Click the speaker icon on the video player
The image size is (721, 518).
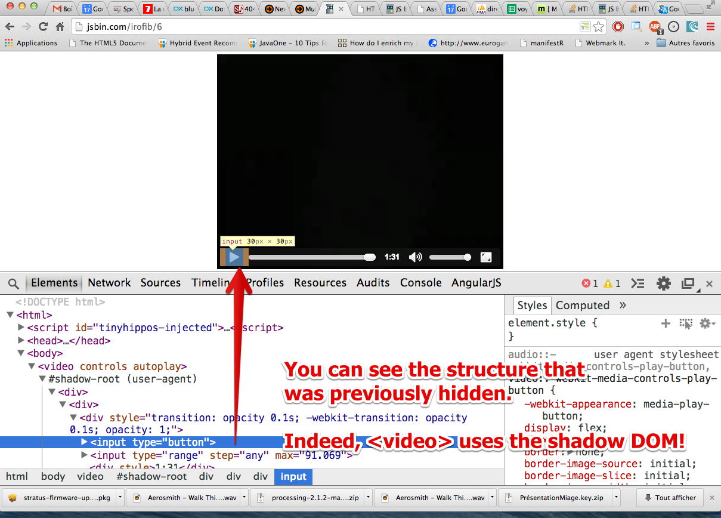tap(416, 257)
